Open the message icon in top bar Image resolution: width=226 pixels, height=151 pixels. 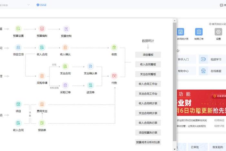coord(221,5)
